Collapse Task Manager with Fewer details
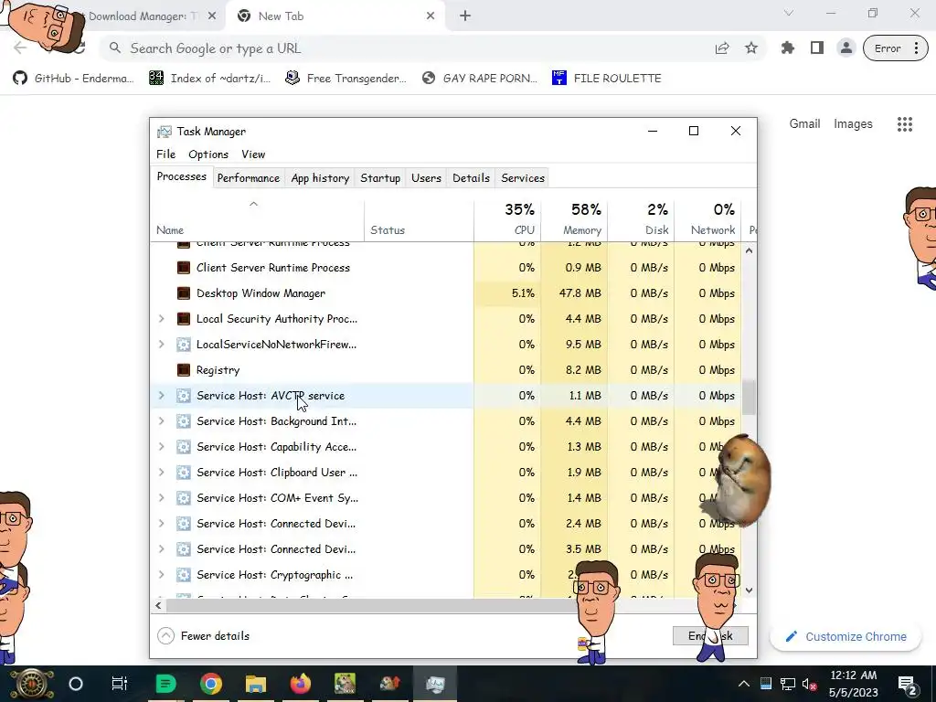 [x=204, y=636]
